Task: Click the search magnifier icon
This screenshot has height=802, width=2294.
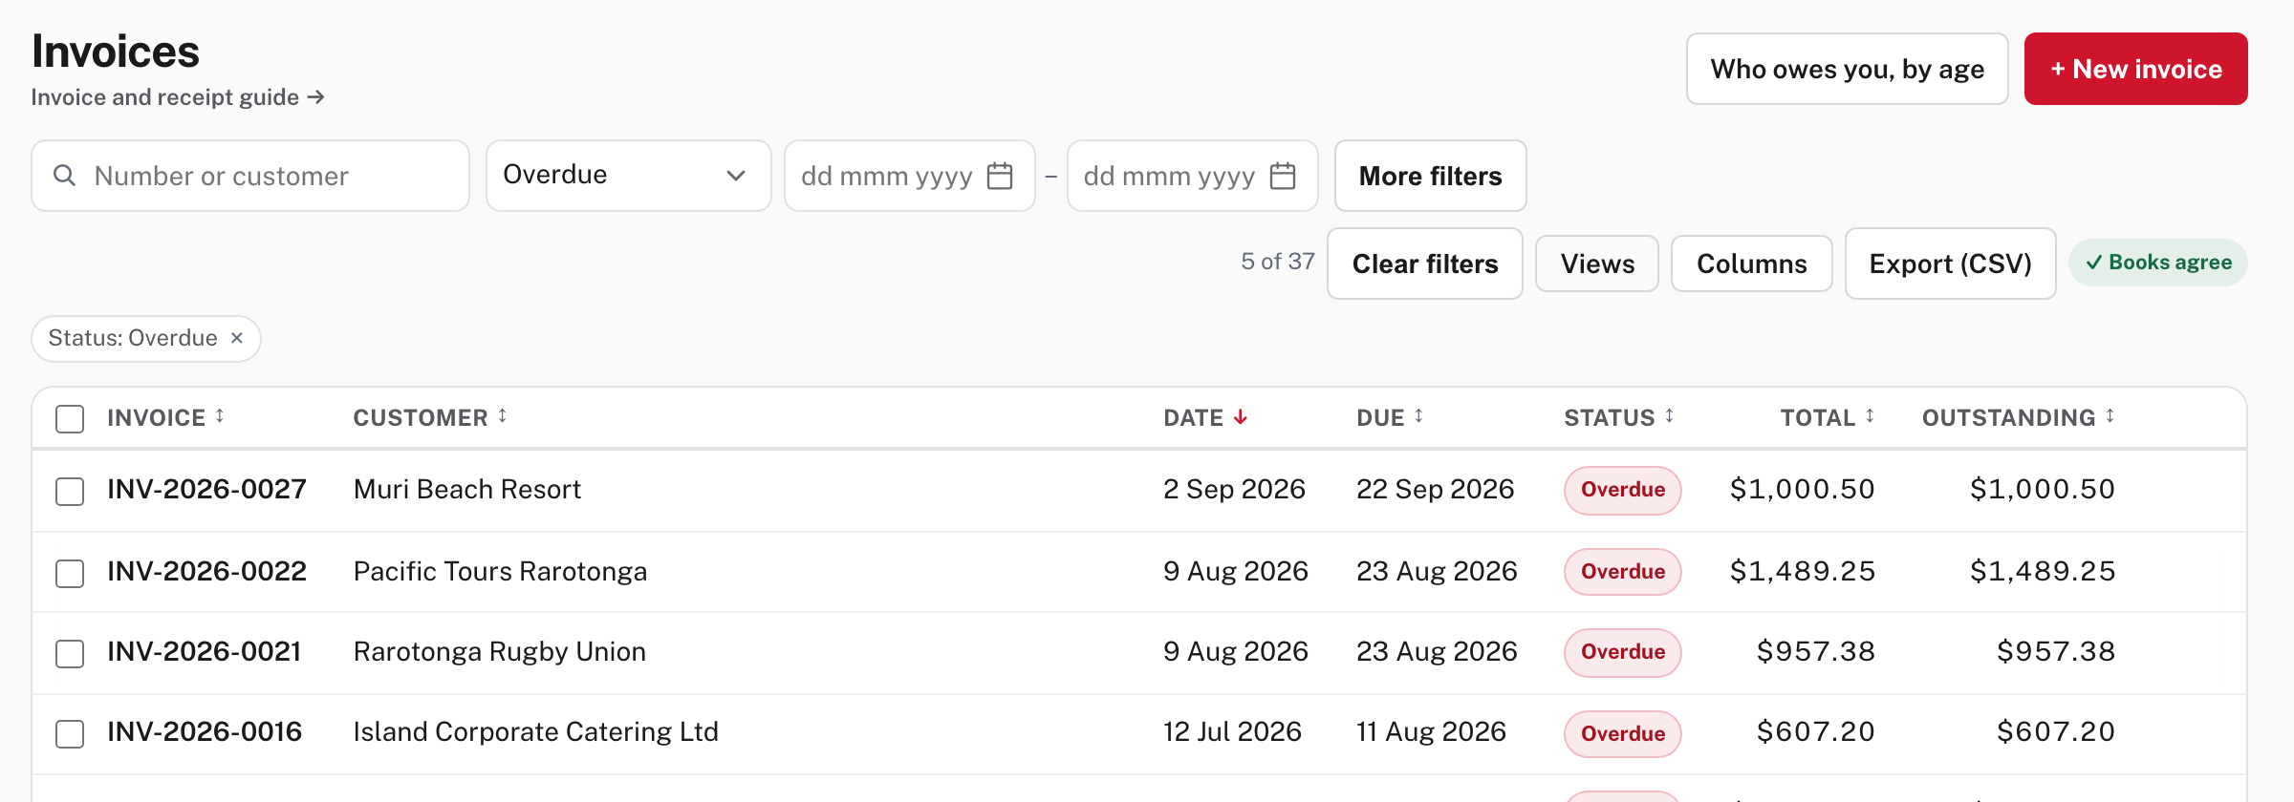Action: pyautogui.click(x=64, y=176)
